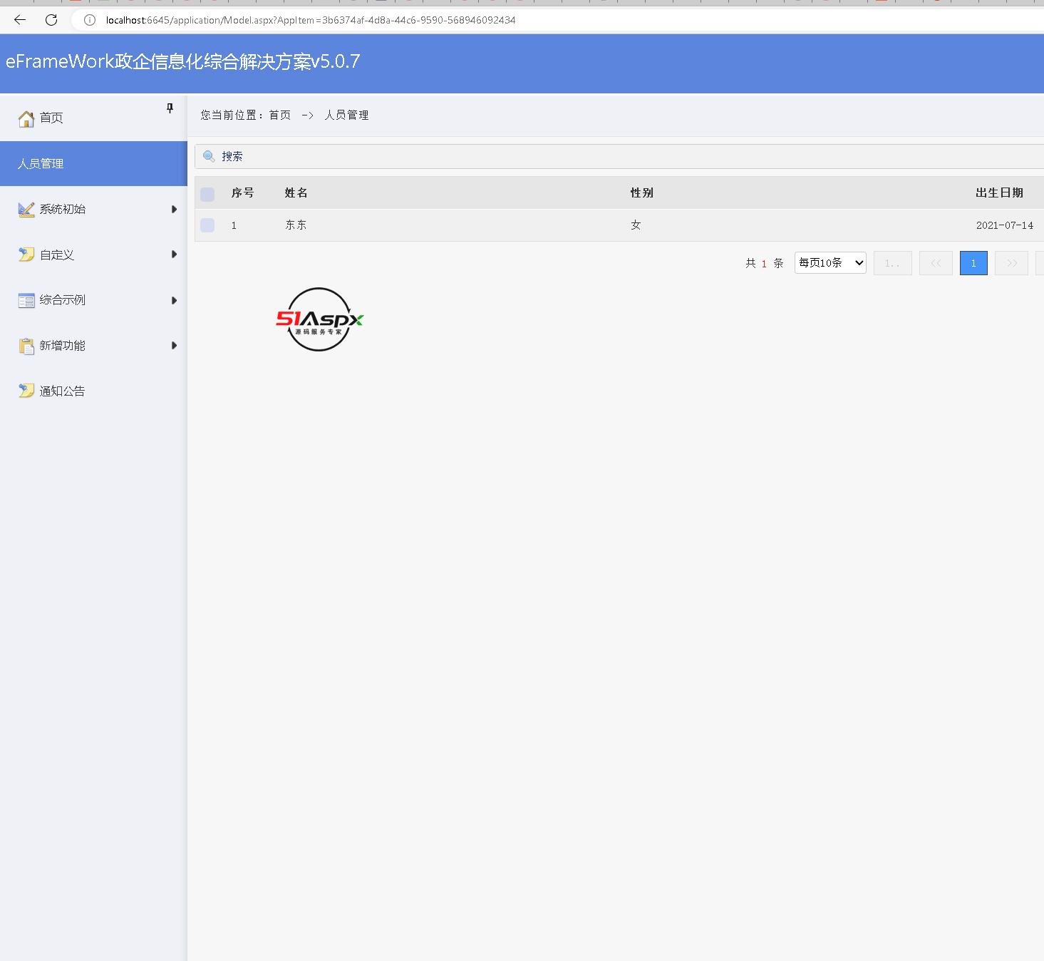Click the 性别 column header
1044x961 pixels.
coord(642,192)
